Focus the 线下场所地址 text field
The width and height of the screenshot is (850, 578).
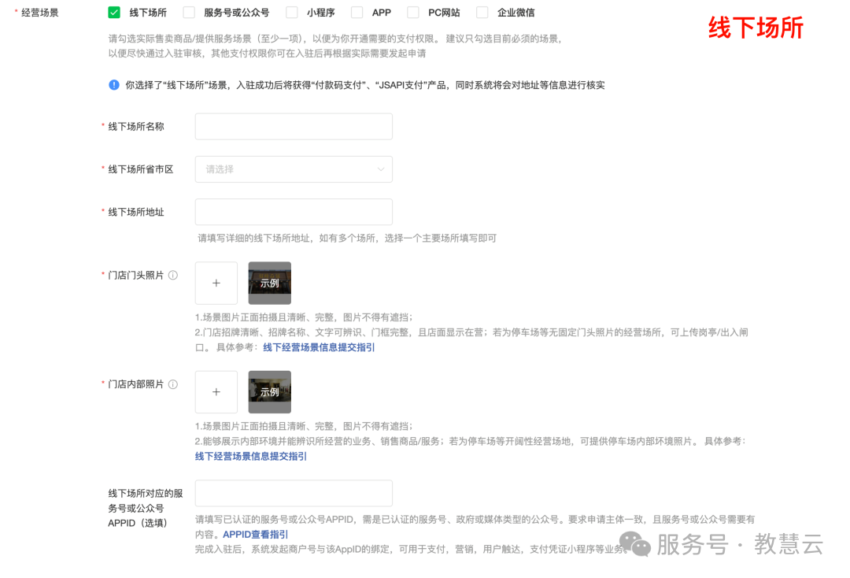(x=293, y=211)
